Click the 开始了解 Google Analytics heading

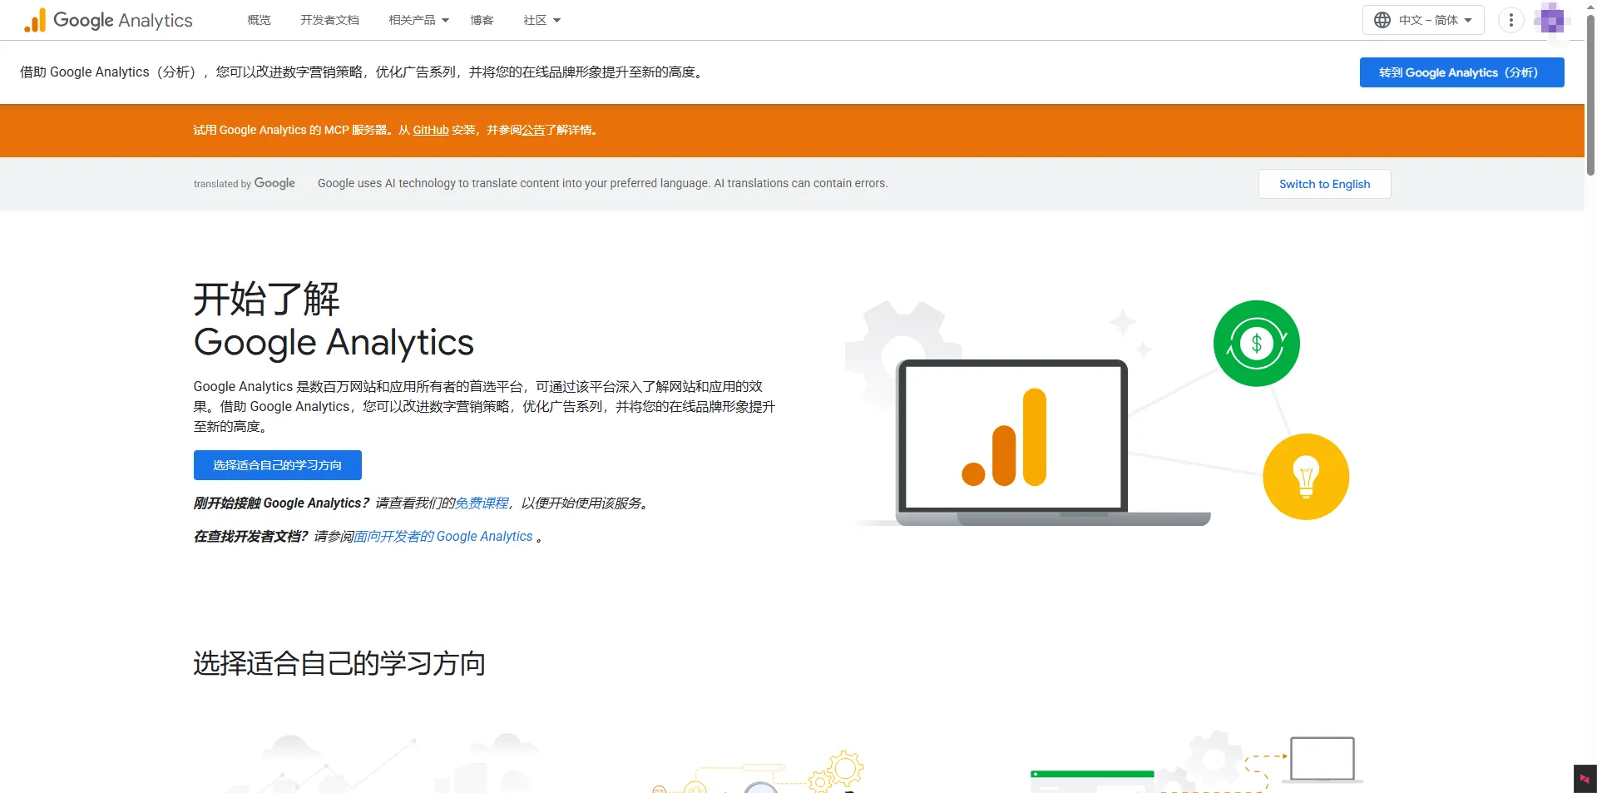(334, 320)
